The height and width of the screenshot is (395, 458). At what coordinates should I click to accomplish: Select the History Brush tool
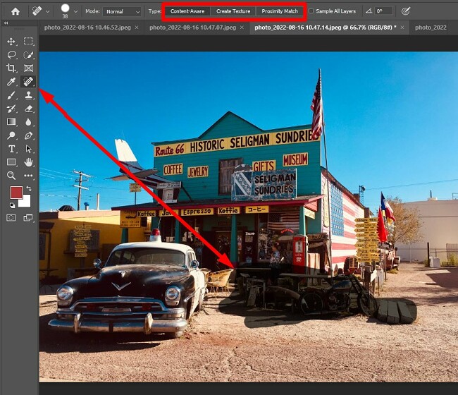pyautogui.click(x=11, y=109)
